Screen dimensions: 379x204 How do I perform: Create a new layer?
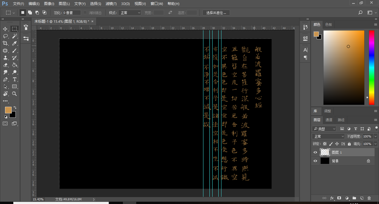(x=362, y=198)
